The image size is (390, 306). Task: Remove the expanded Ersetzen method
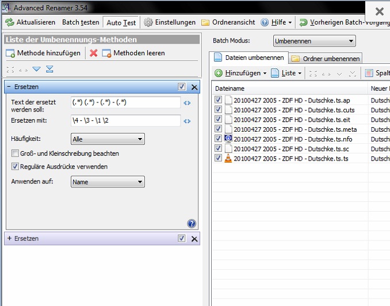tap(194, 87)
